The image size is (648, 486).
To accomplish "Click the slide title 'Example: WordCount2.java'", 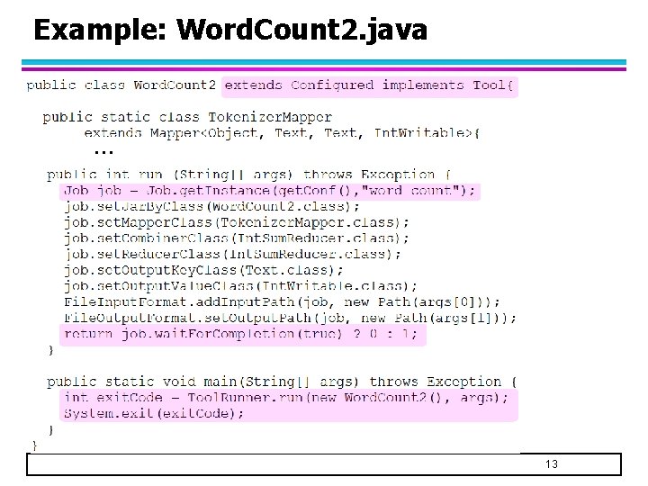I will pos(230,31).
